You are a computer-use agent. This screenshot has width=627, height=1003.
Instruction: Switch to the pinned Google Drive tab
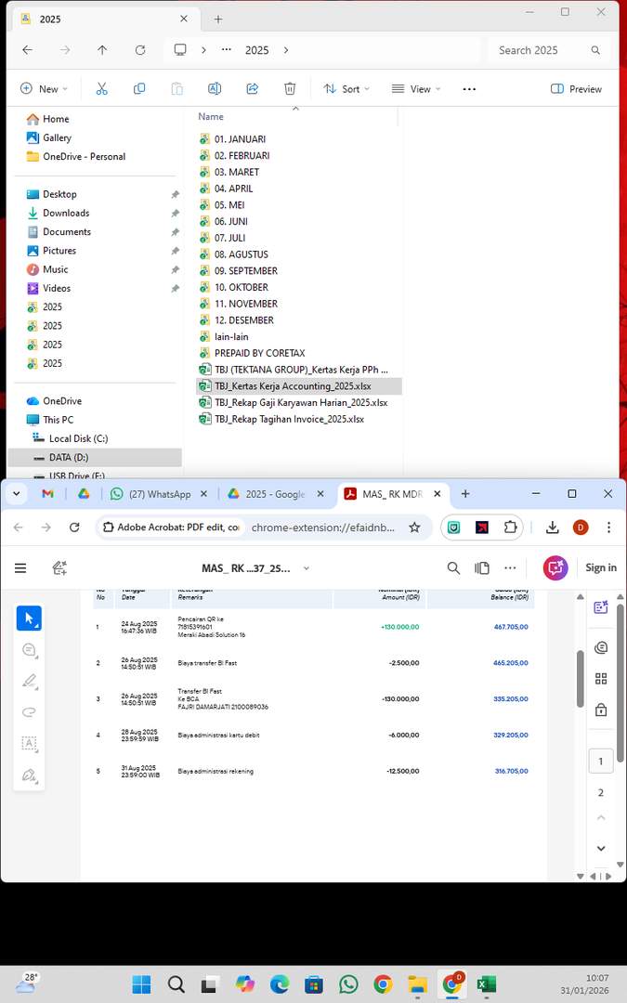[84, 494]
